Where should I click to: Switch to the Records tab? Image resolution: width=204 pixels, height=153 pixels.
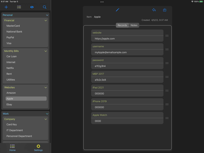point(122,25)
